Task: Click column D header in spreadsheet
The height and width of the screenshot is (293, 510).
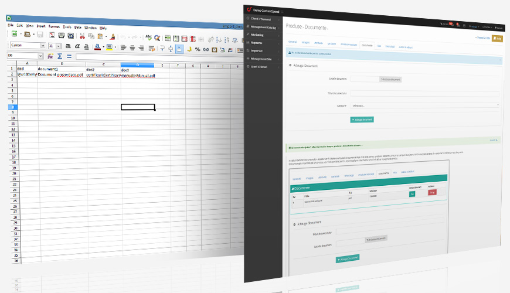Action: (x=137, y=65)
